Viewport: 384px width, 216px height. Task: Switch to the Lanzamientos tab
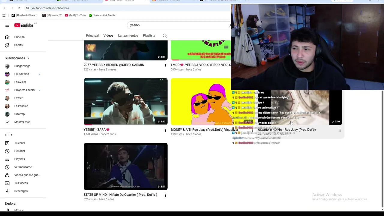point(128,35)
